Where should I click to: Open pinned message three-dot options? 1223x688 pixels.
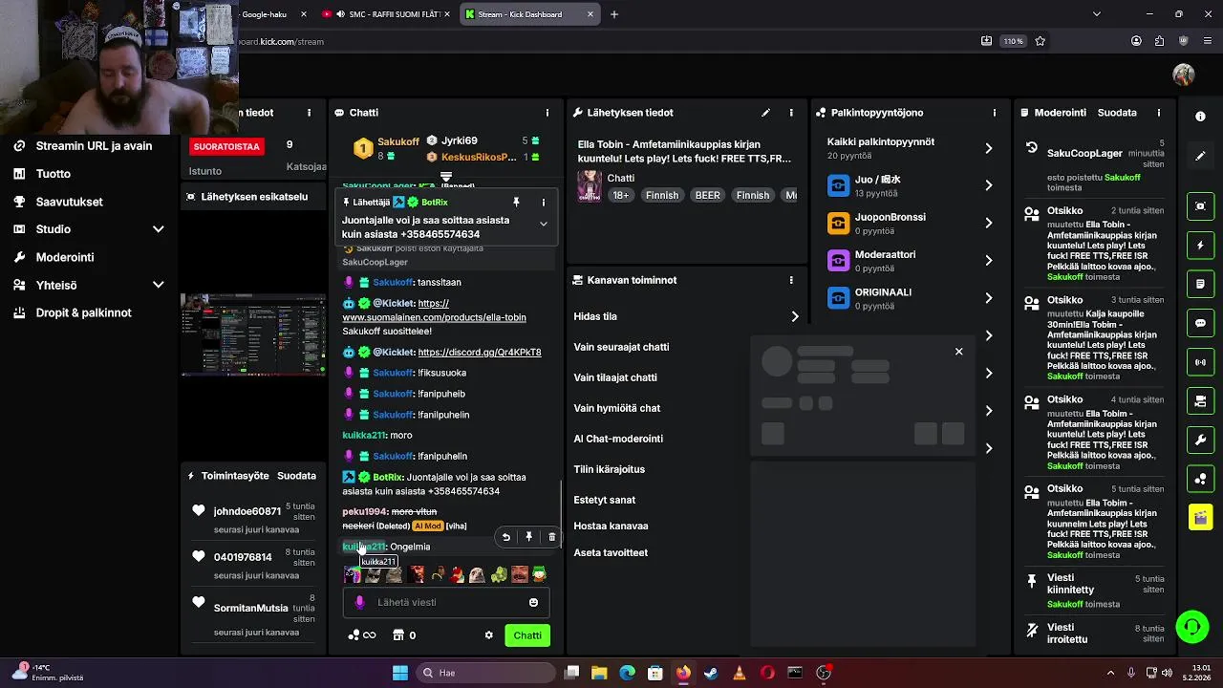tap(543, 203)
